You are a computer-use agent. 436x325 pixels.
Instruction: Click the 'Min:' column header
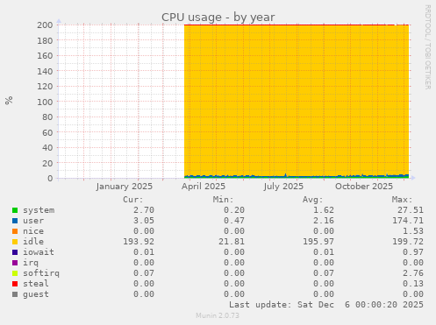(x=223, y=200)
